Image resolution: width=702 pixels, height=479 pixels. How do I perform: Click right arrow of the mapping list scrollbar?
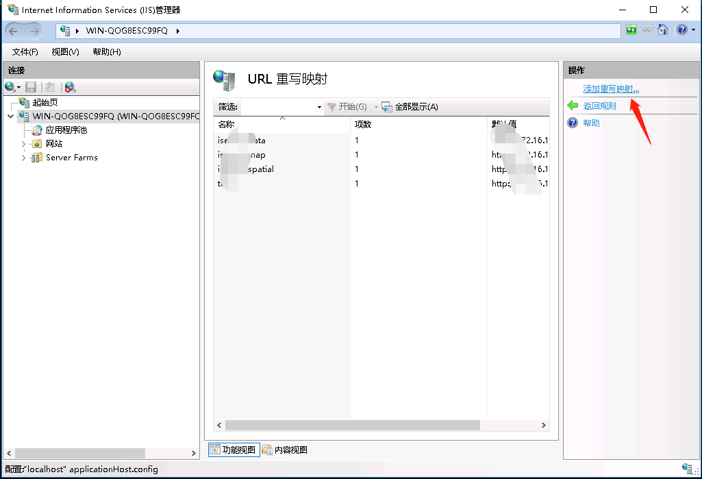click(544, 426)
